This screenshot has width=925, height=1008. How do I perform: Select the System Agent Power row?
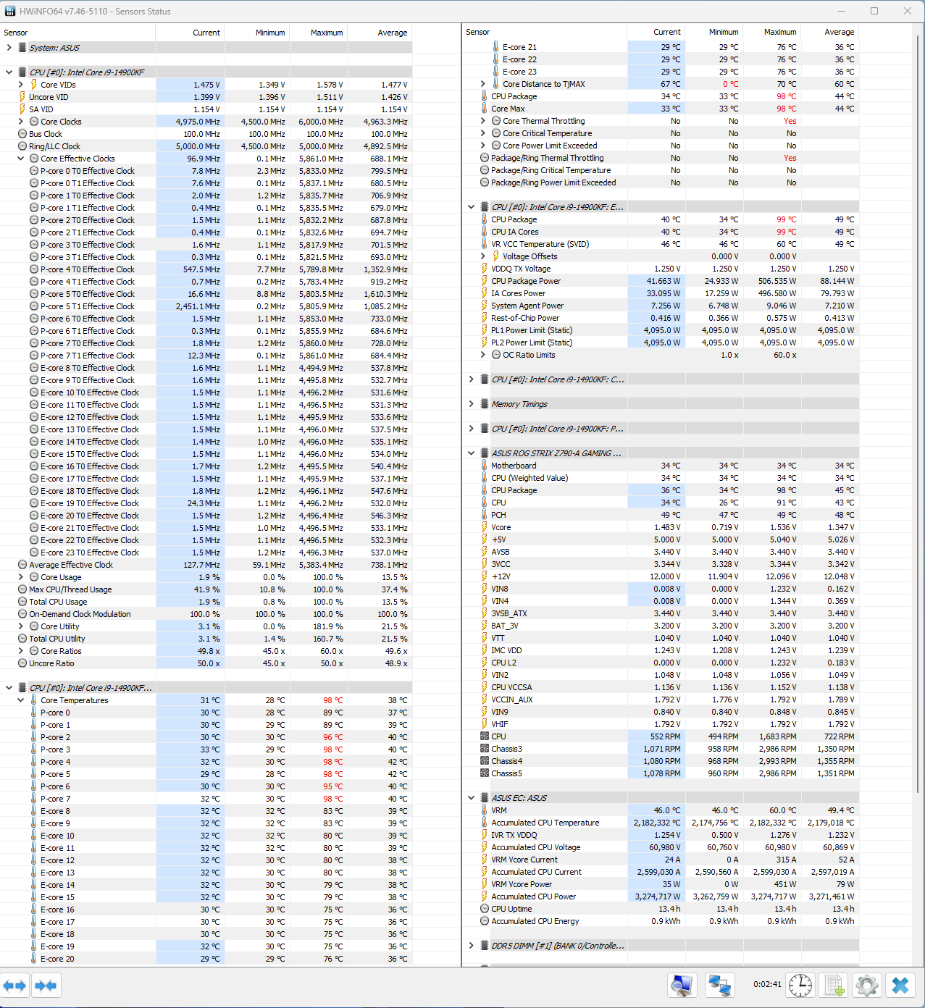point(661,306)
